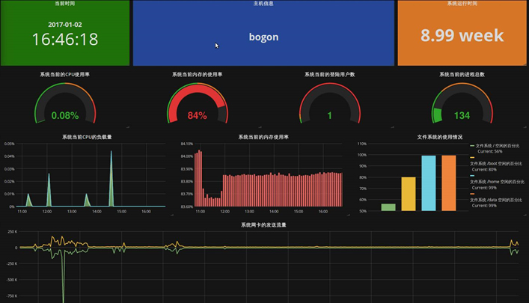Click the yellow /boot filesystem bar
Screen dimensions: 529x303
[409, 194]
